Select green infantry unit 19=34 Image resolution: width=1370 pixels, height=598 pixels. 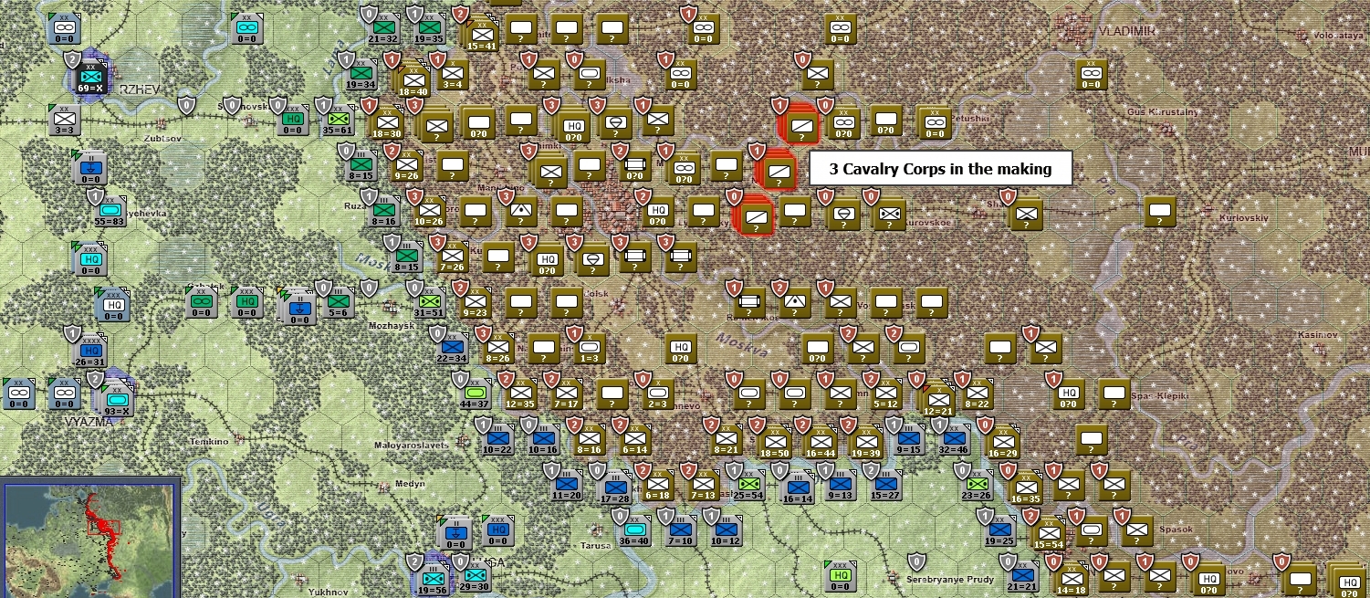(361, 74)
